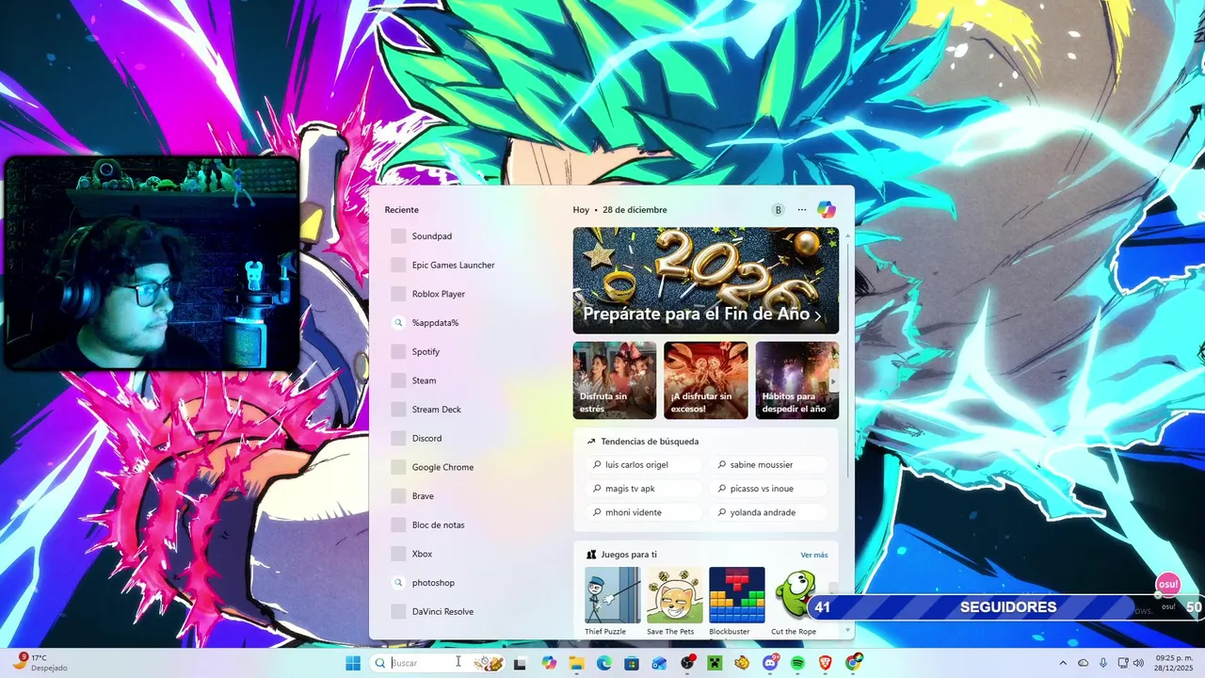Open Microsoft Store from the taskbar
The height and width of the screenshot is (678, 1205).
(632, 663)
